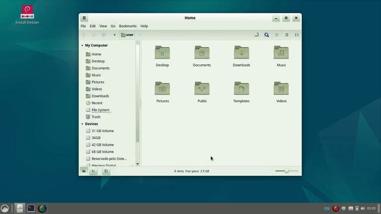381x214 pixels.
Task: Click the clock in the taskbar
Action: click(x=371, y=209)
